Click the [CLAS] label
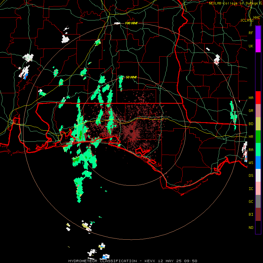The height and width of the screenshot is (263, 263). coord(247,20)
